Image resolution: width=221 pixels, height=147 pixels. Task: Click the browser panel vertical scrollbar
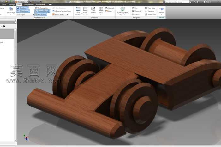click(15, 85)
